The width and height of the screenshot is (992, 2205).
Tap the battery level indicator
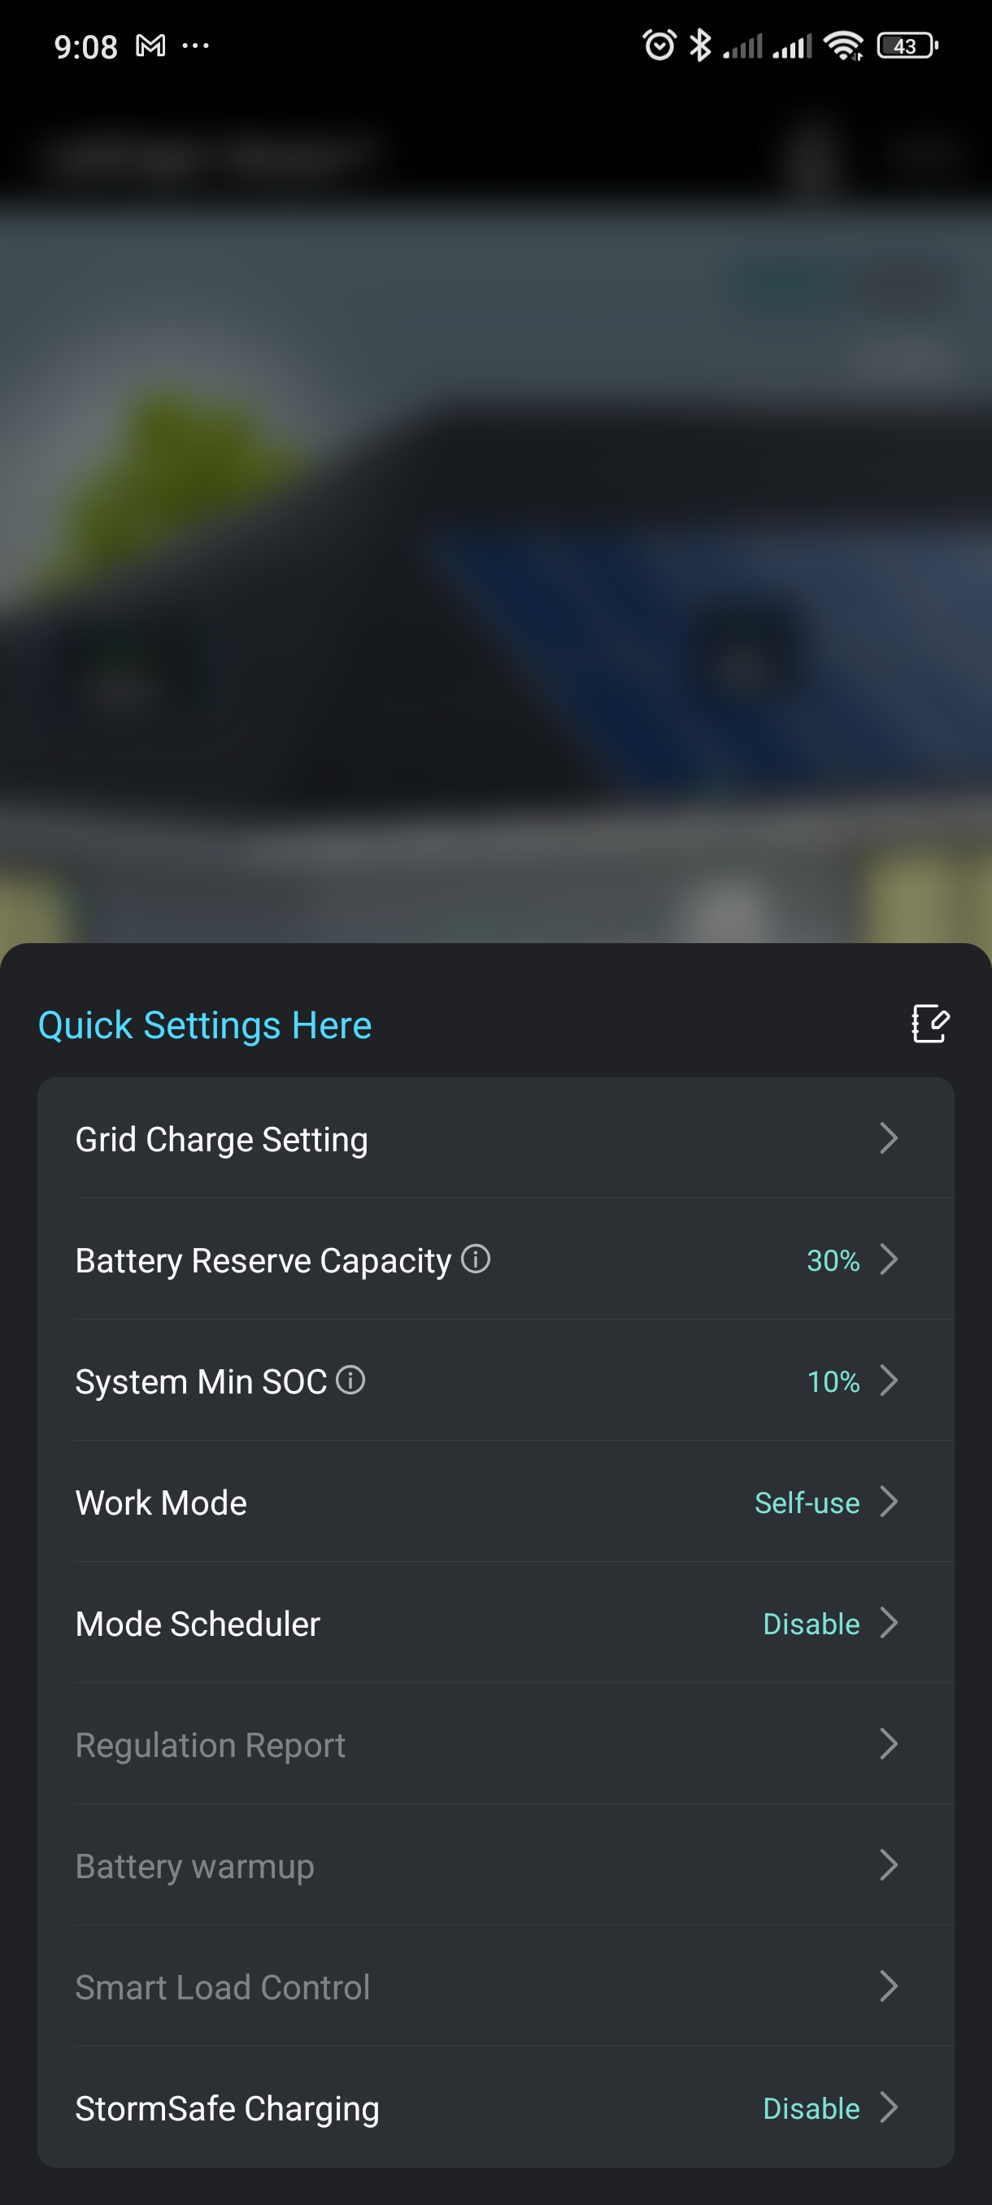(907, 46)
